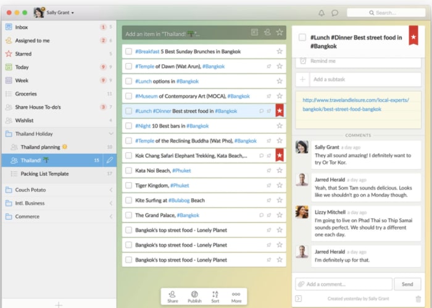Mark Tiger Kingdom task as complete

[129, 185]
